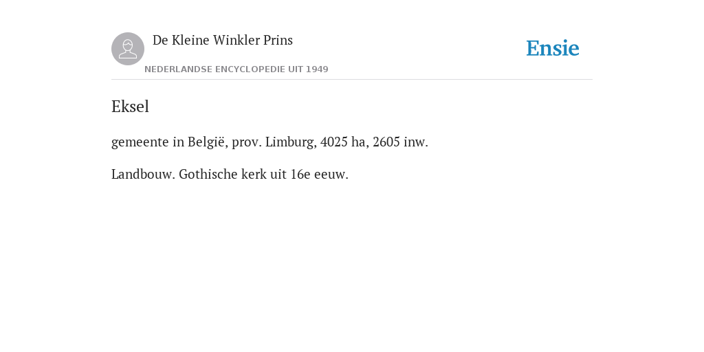Image resolution: width=704 pixels, height=352 pixels.
Task: Click the gray author avatar icon
Action: (127, 49)
